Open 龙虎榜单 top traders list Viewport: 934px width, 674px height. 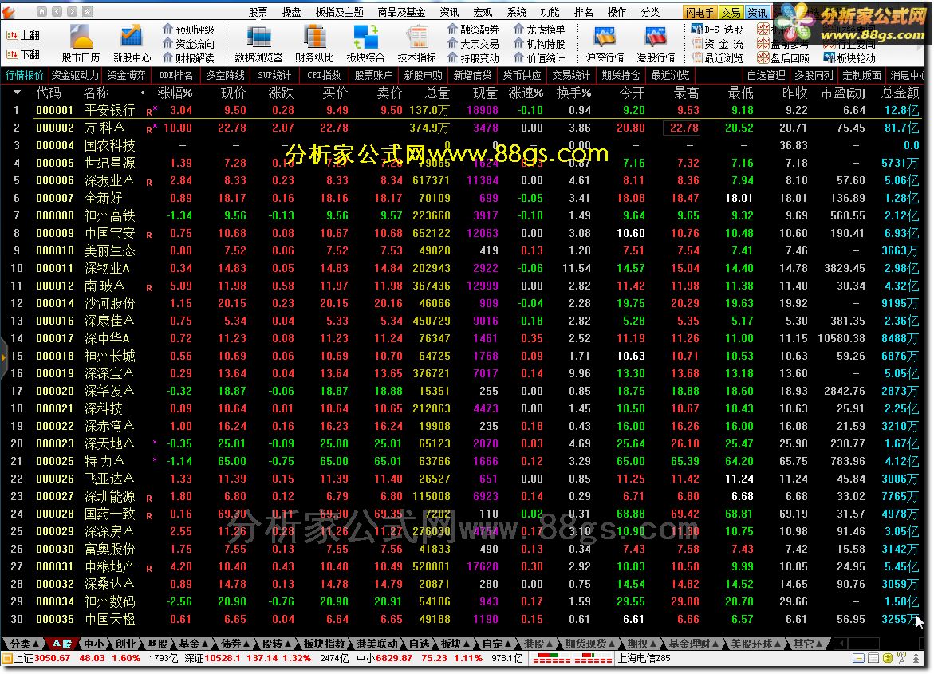coord(539,30)
